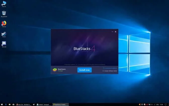Viewport: 169px width, 106px height.
Task: Select the Discord desktop shortcut
Action: [x=4, y=44]
